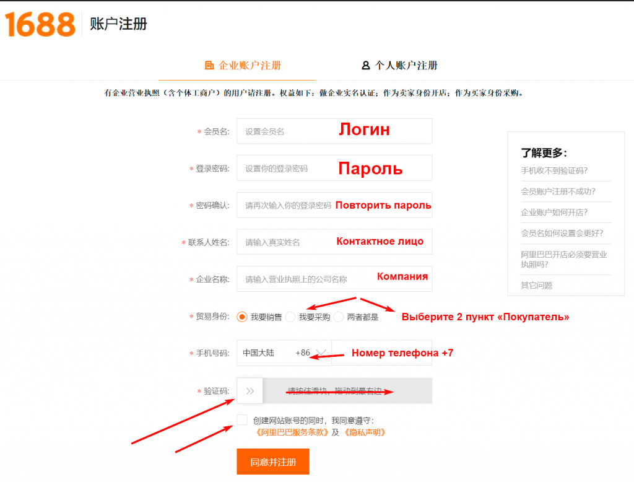Click the enterprise account building icon
This screenshot has height=482, width=634.
click(x=209, y=65)
